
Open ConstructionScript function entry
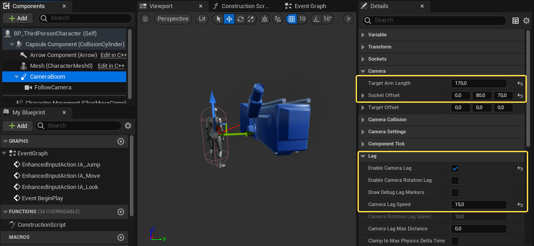[x=42, y=224]
